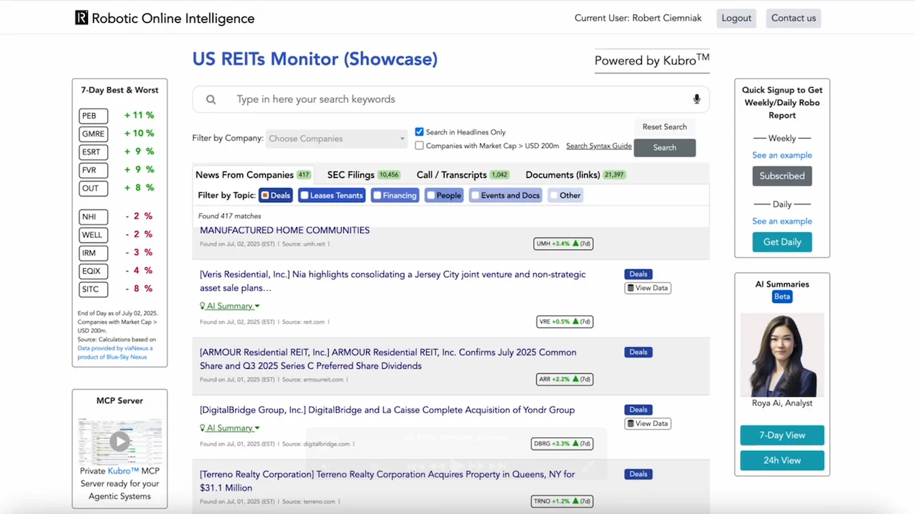Click the Contact us button
This screenshot has width=915, height=514.
[x=793, y=18]
